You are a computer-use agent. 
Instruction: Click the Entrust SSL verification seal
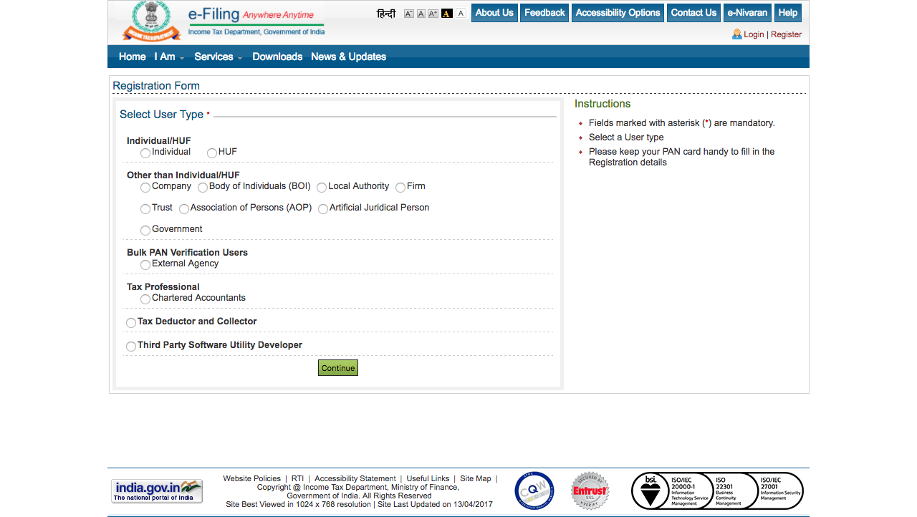pyautogui.click(x=589, y=491)
